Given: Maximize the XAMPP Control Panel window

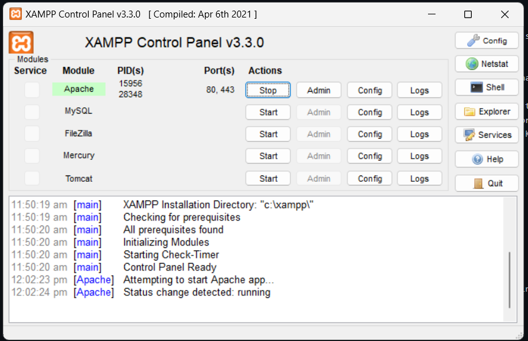Looking at the screenshot, I should tap(468, 14).
